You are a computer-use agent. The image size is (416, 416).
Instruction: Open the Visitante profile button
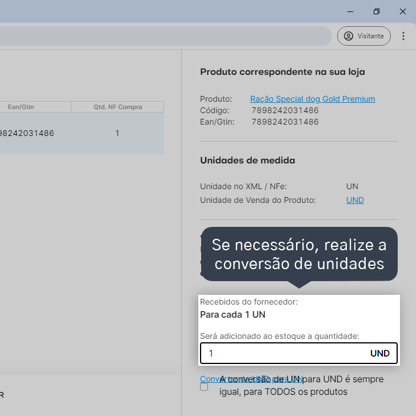point(364,36)
